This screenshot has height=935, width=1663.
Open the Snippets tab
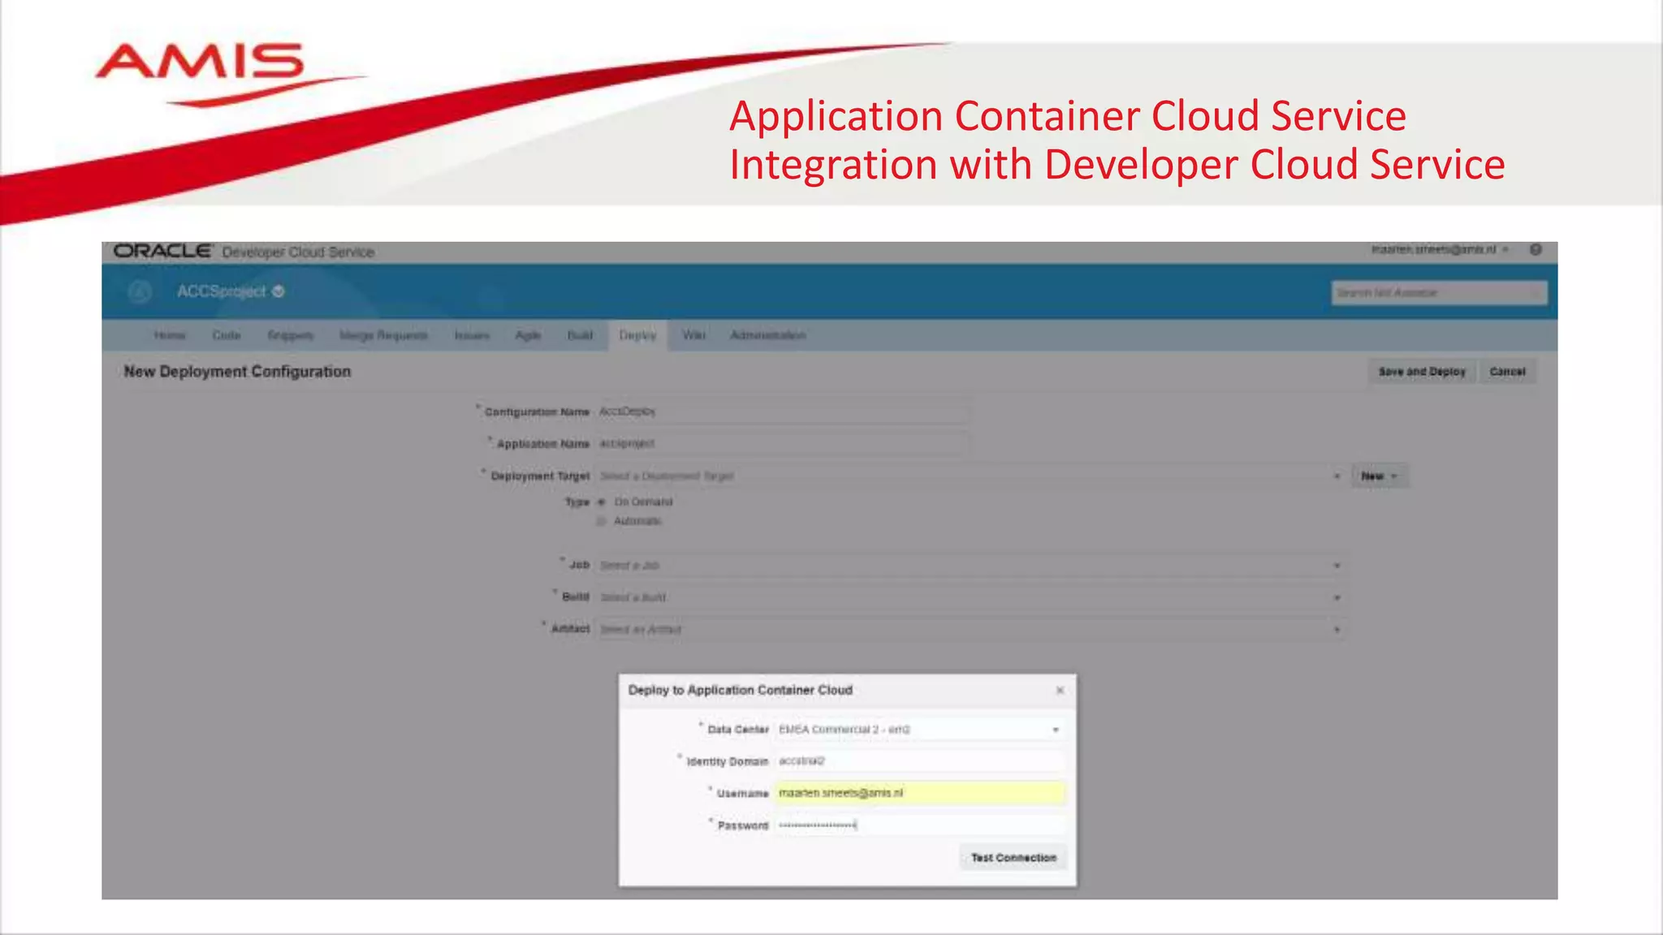tap(291, 335)
